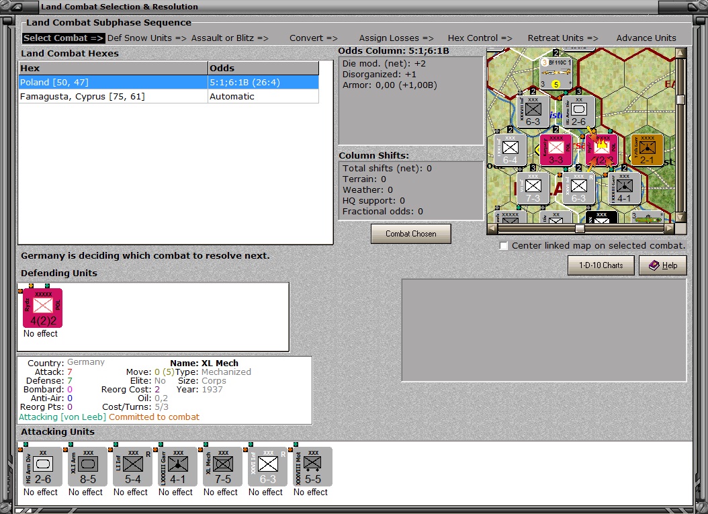Select the XXVI Inf 6-3 attacking unit
This screenshot has width=708, height=514.
point(267,467)
